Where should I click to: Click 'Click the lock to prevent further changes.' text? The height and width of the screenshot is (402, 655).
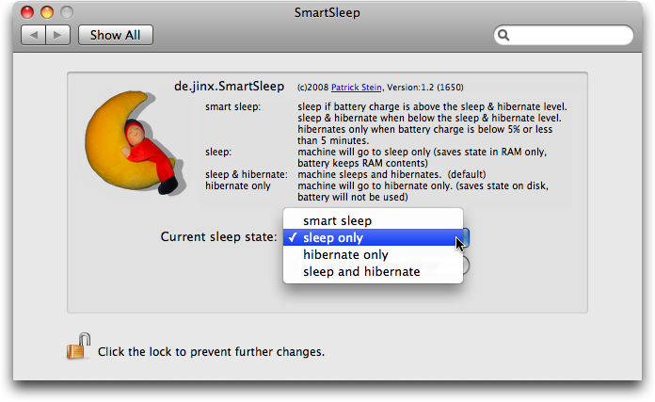point(211,352)
